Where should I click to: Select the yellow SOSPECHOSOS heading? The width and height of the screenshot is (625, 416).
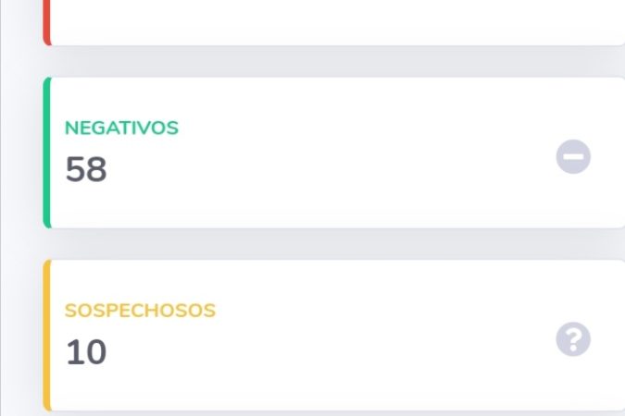tap(140, 311)
